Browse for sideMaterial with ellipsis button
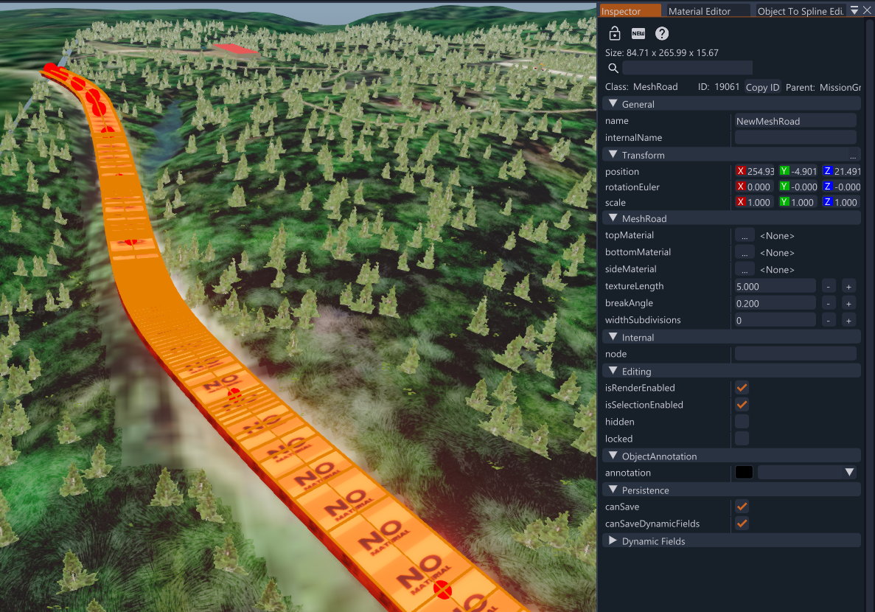This screenshot has width=875, height=612. pyautogui.click(x=745, y=270)
